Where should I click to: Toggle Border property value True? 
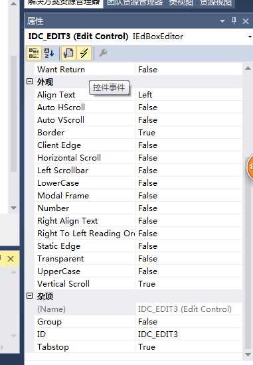click(189, 133)
